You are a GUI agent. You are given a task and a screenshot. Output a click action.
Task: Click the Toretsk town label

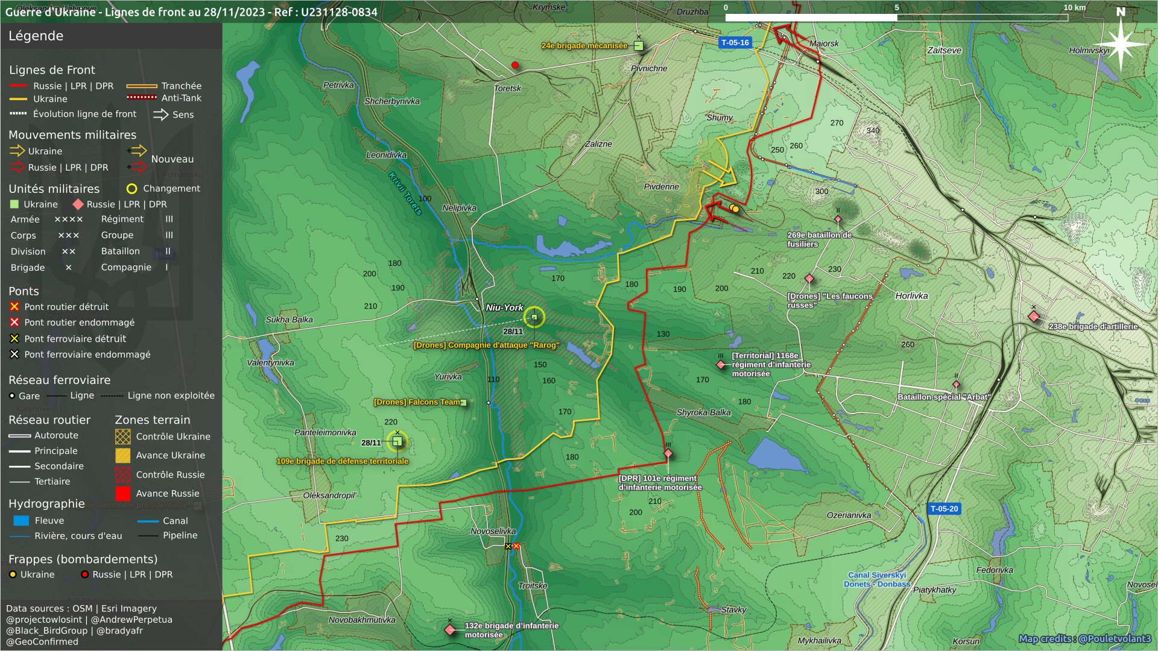(507, 88)
